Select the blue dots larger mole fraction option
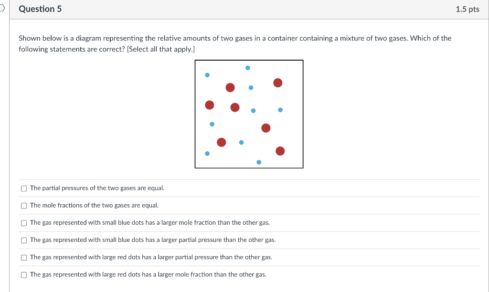The image size is (489, 292). (x=24, y=222)
